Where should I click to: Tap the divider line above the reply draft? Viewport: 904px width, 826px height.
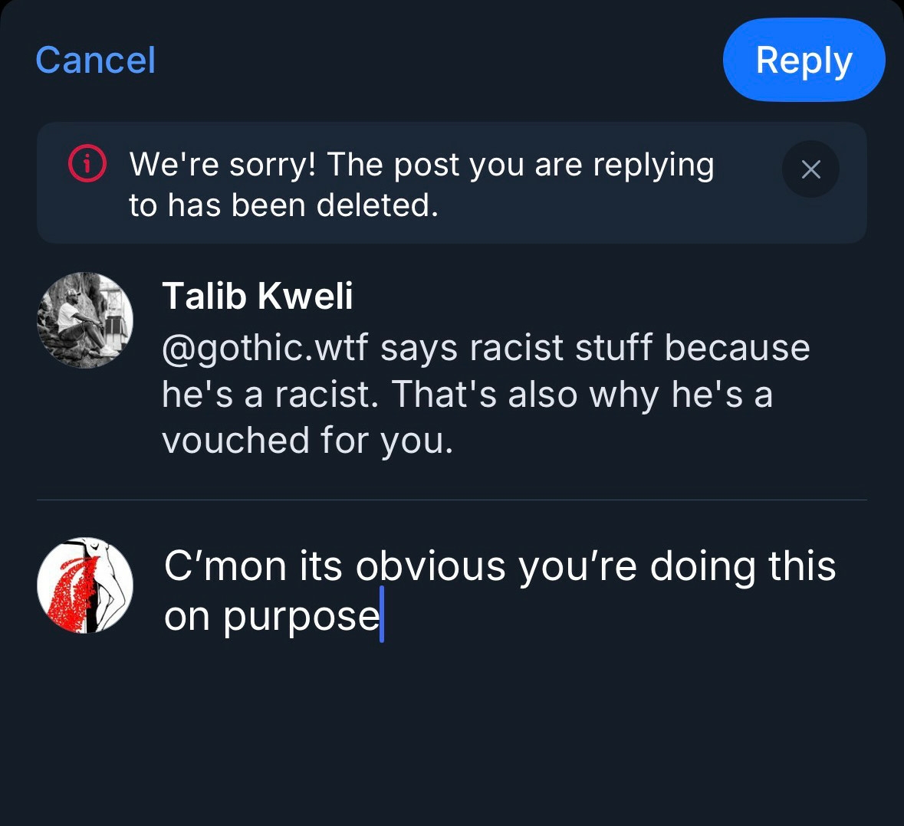tap(452, 500)
